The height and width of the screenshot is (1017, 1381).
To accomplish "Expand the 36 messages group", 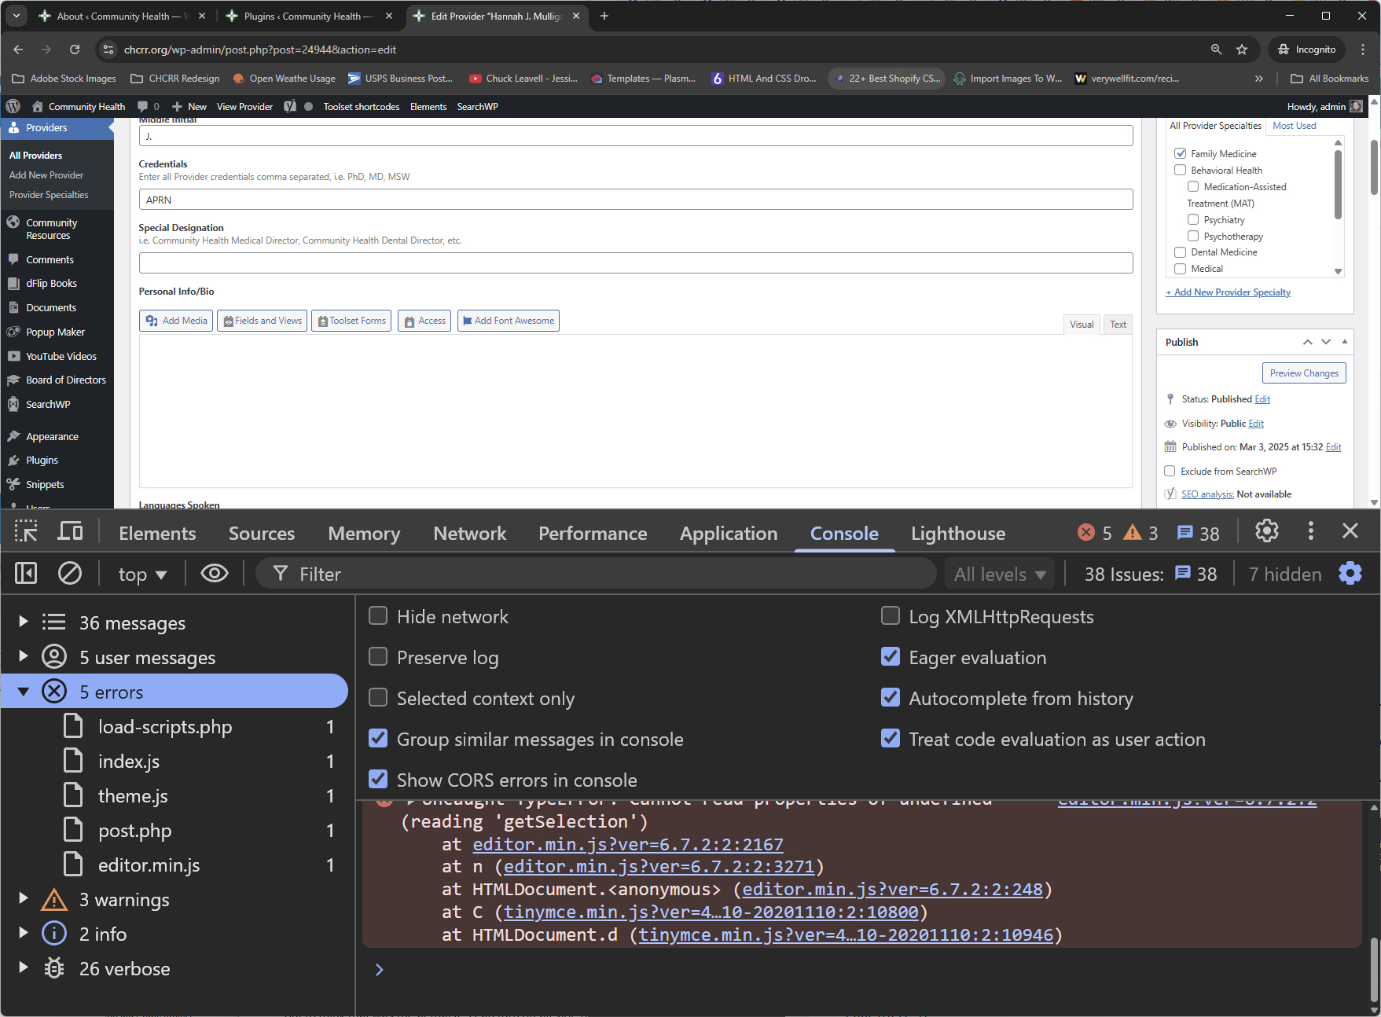I will tap(24, 622).
